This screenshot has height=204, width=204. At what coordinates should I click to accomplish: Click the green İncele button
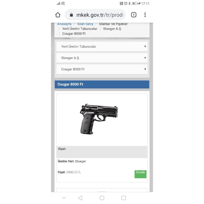(x=141, y=174)
